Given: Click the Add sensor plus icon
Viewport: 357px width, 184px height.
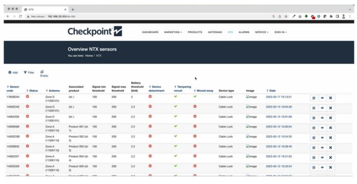Looking at the screenshot, I should tap(10, 72).
